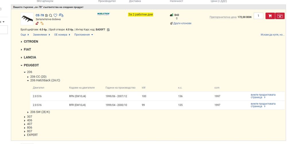This screenshot has height=144, width=287.
Task: Expand the Заменяеми section
Action: (x=41, y=35)
